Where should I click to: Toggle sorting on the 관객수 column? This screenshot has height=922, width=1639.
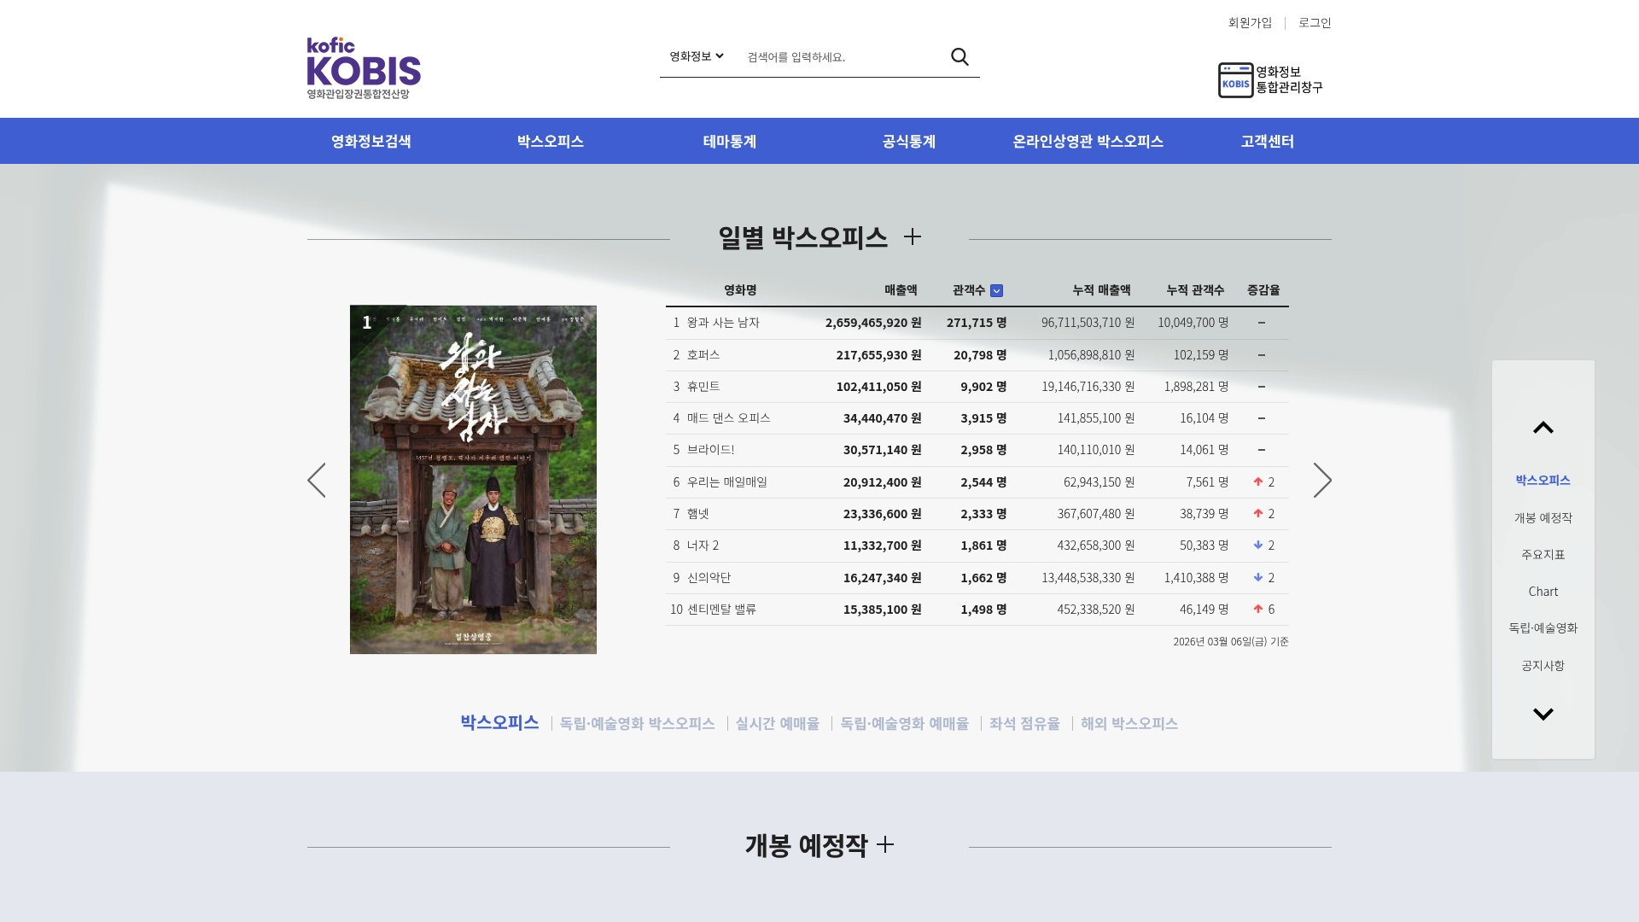pyautogui.click(x=997, y=290)
